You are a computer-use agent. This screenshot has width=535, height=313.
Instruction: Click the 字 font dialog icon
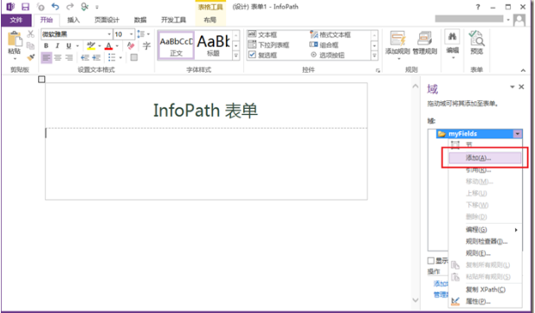point(146,46)
